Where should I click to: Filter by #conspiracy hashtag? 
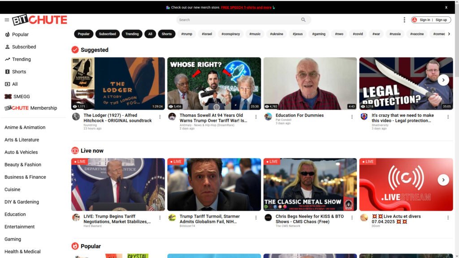click(231, 34)
